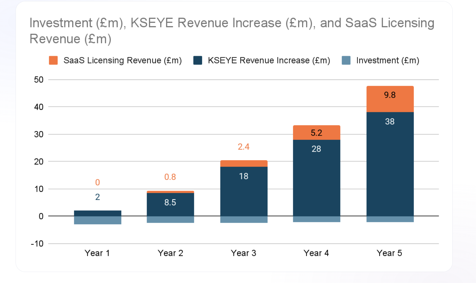Click the Year 5 axis label
Screen dimensions: 476x283
coord(390,253)
